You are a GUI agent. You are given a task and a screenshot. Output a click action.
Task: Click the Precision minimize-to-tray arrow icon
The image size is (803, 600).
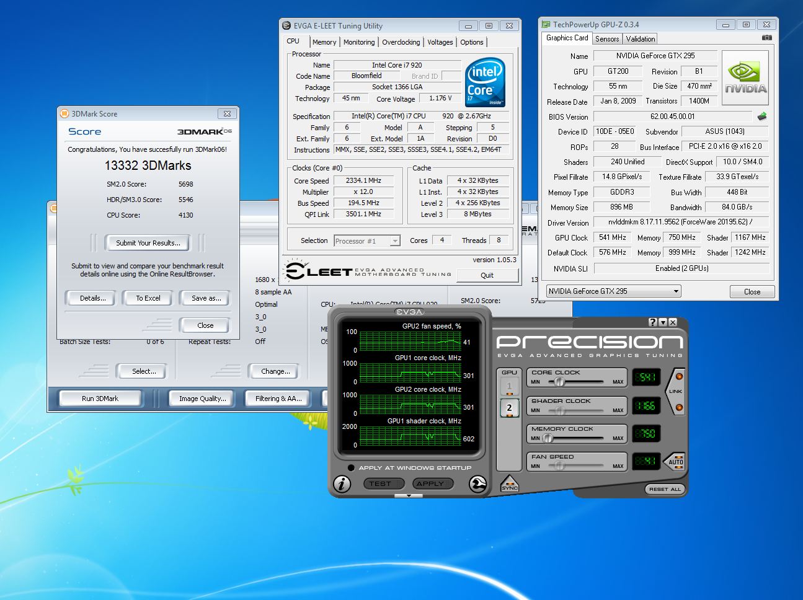coord(662,322)
